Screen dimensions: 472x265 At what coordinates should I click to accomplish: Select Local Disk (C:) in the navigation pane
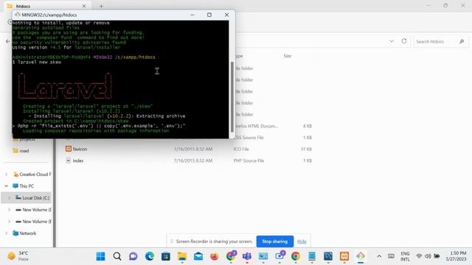35,198
